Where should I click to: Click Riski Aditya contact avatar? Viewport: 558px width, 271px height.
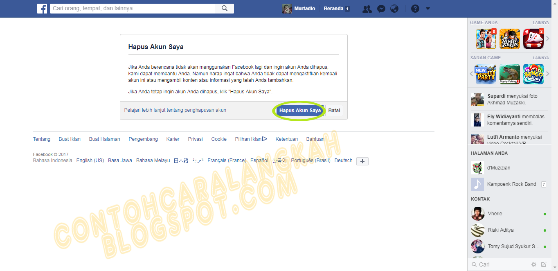coord(478,230)
